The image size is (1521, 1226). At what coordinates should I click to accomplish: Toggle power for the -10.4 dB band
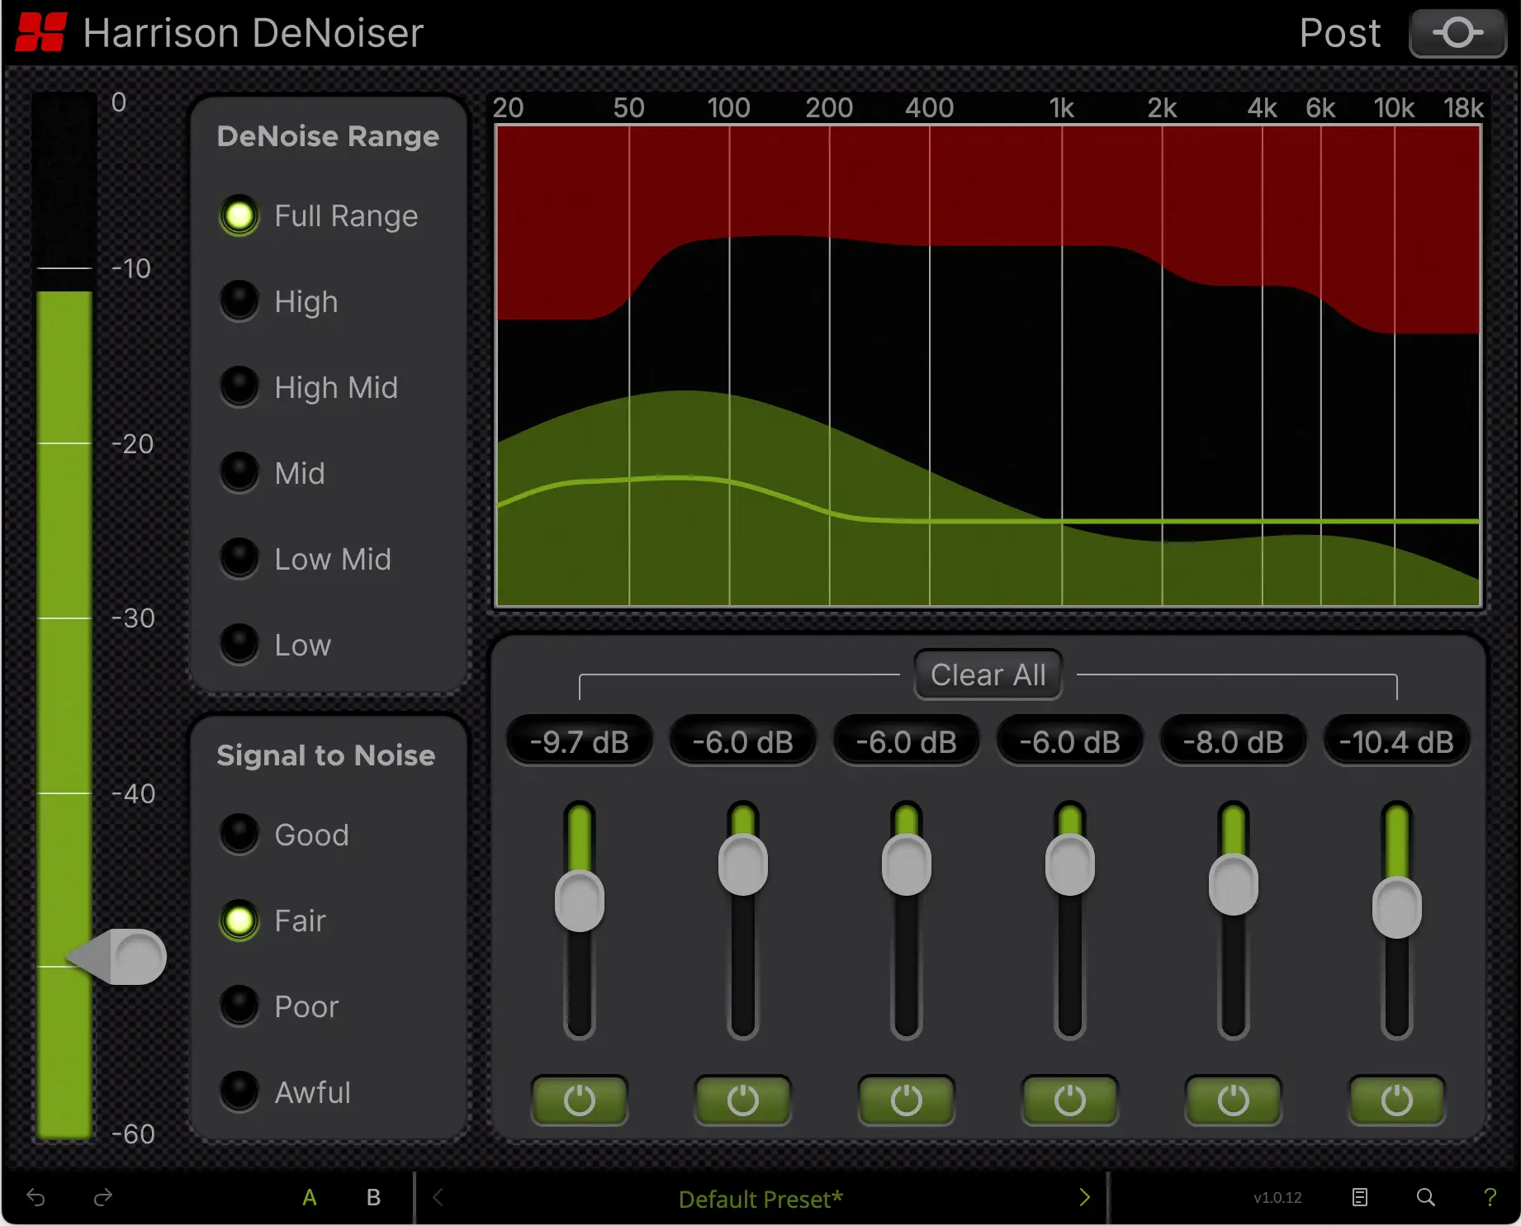(1397, 1100)
